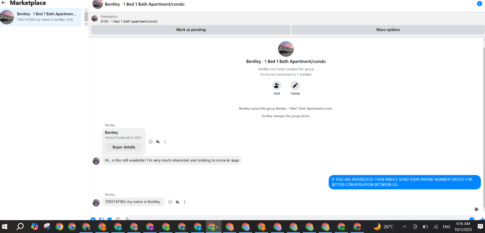Click the weather 26°C taskbar widget
Screen dimensions: 485x233
[x=383, y=227]
